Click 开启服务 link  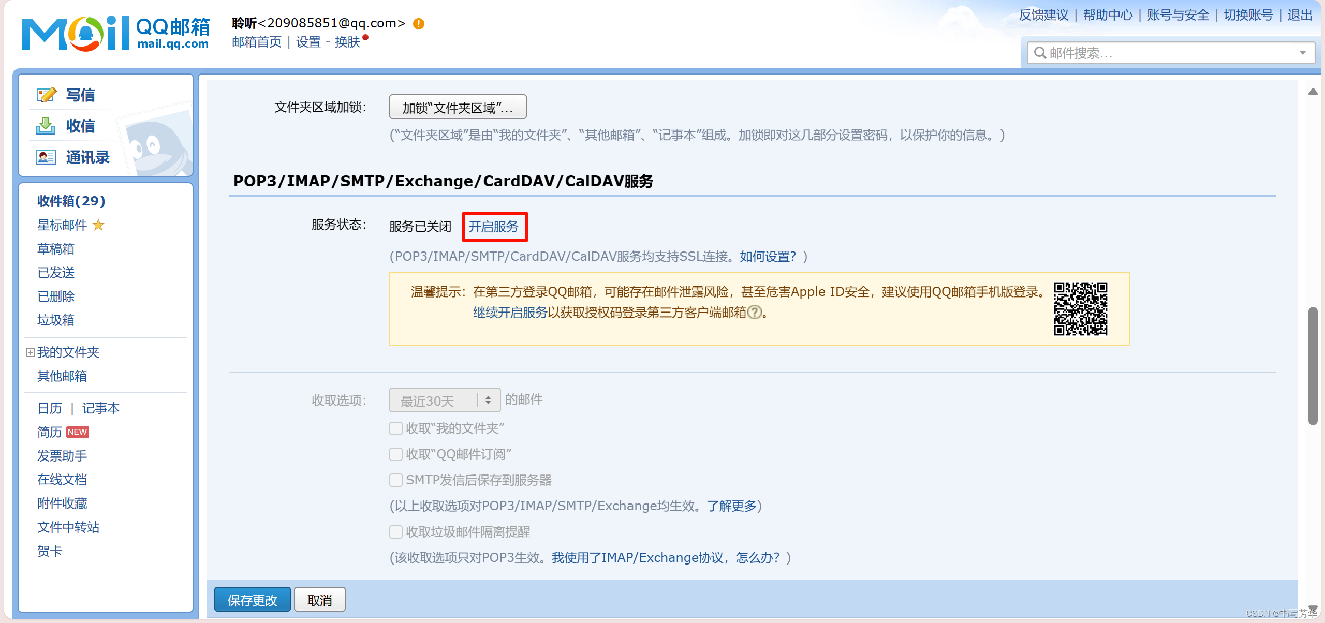click(494, 227)
